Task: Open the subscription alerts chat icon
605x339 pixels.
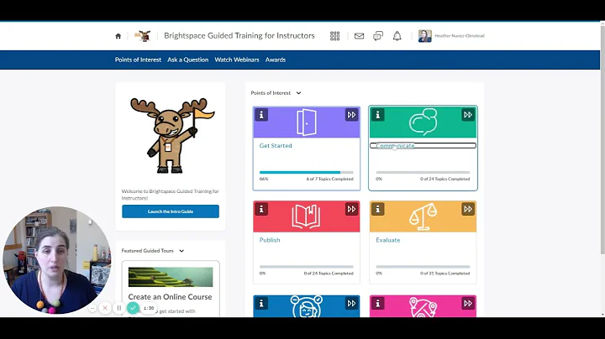Action: point(378,36)
